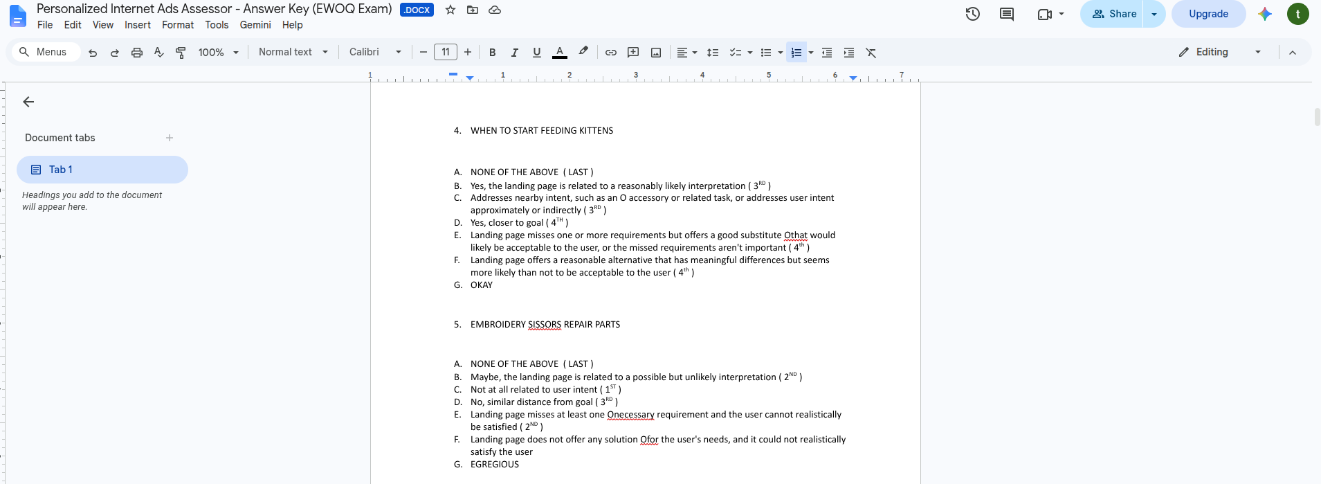Increase the indent
1321x484 pixels.
click(x=849, y=53)
